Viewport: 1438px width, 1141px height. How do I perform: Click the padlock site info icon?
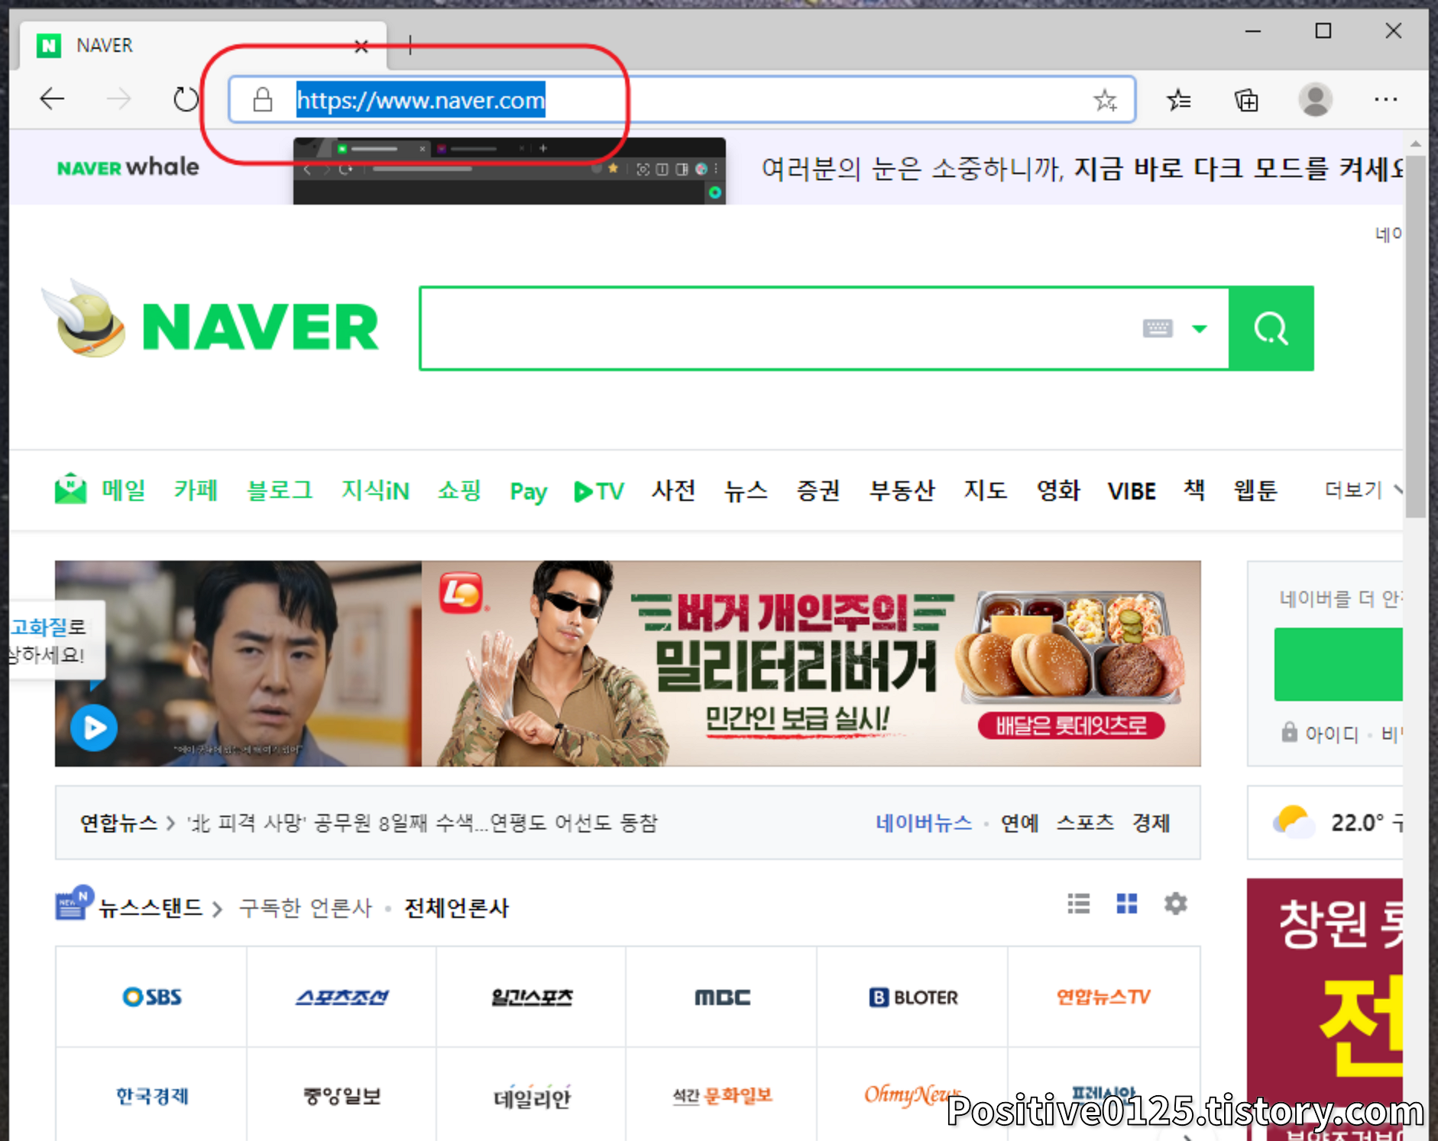pyautogui.click(x=262, y=99)
